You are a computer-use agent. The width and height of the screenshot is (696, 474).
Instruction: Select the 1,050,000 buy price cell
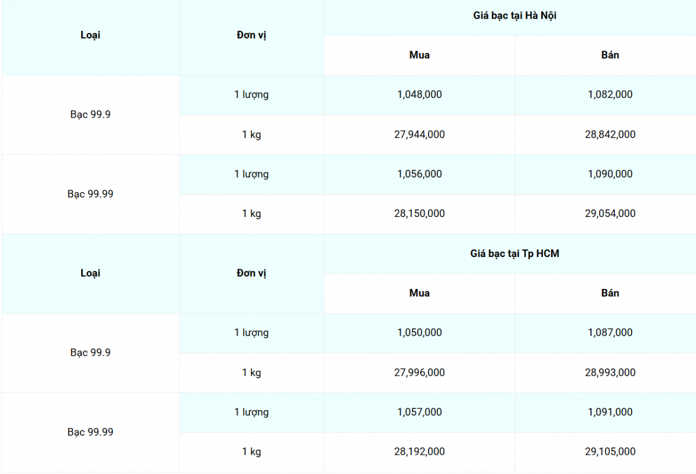coord(419,332)
